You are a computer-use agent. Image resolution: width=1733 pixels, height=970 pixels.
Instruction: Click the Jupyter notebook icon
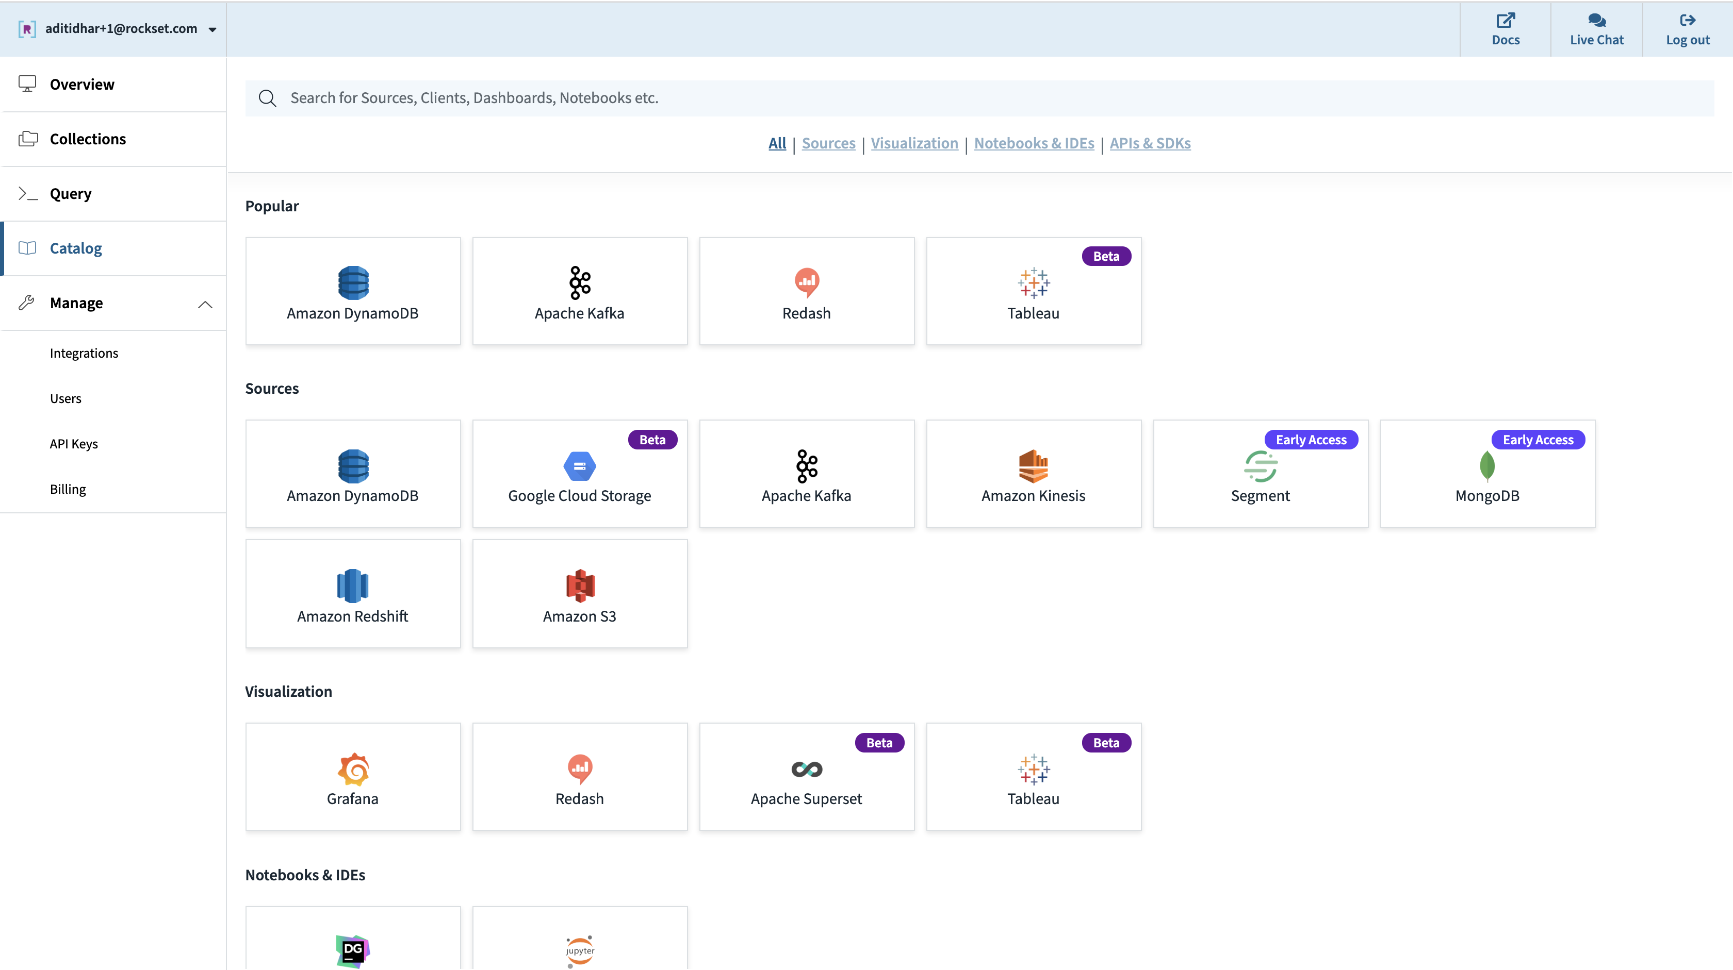point(579,950)
